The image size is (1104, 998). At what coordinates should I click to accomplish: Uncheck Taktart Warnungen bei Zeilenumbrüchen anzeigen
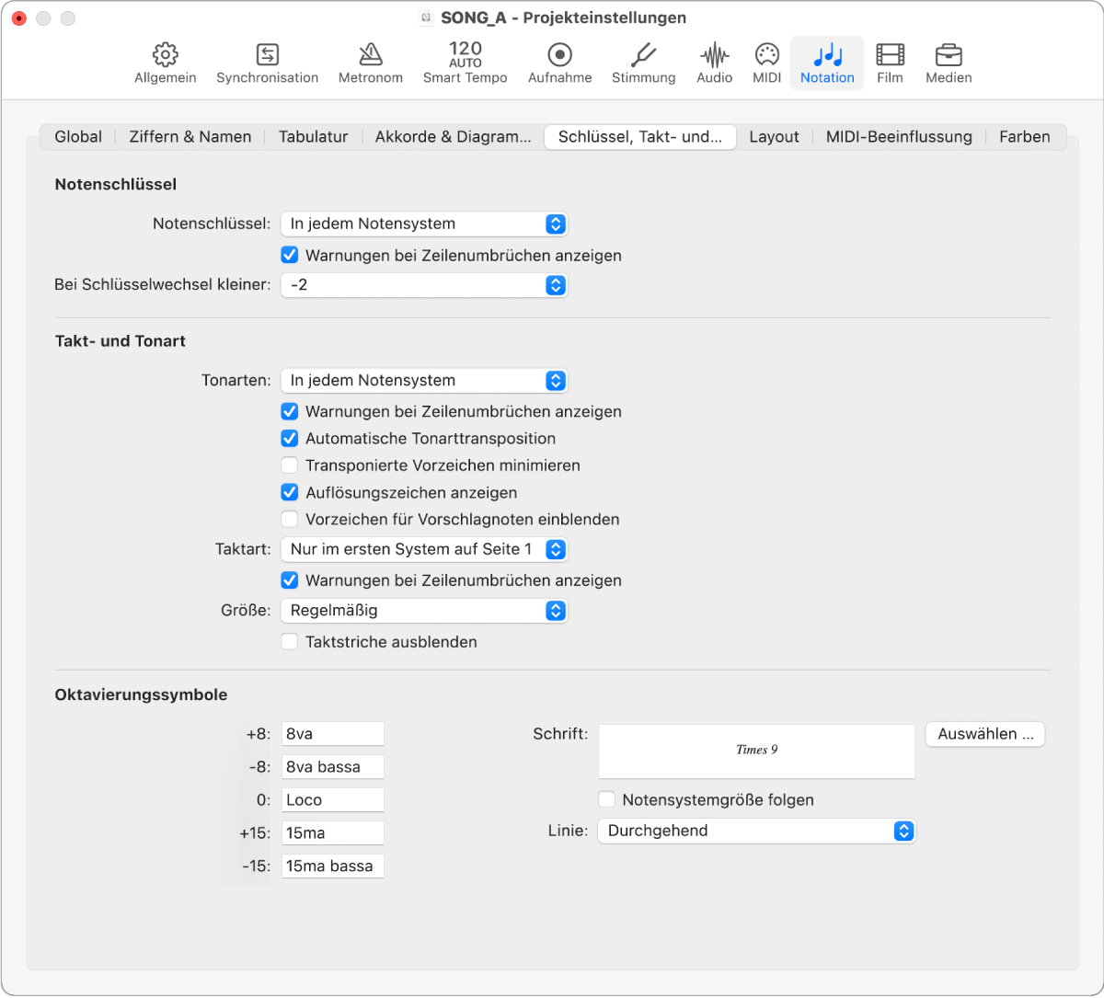pyautogui.click(x=290, y=580)
